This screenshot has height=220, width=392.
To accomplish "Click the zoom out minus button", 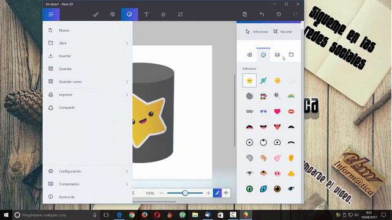I will (x=162, y=193).
